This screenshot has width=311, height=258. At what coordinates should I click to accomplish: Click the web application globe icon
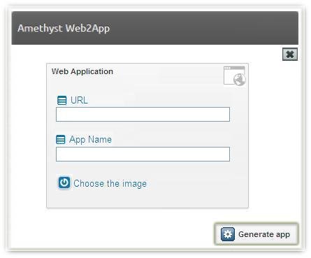click(x=235, y=76)
